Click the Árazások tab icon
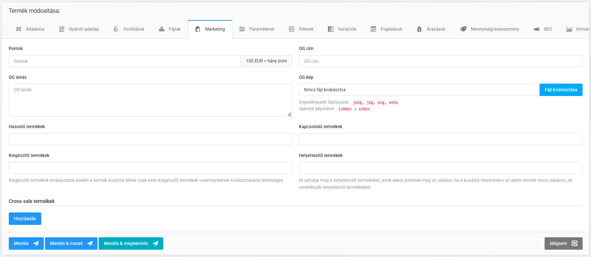Image resolution: width=591 pixels, height=257 pixels. point(419,29)
